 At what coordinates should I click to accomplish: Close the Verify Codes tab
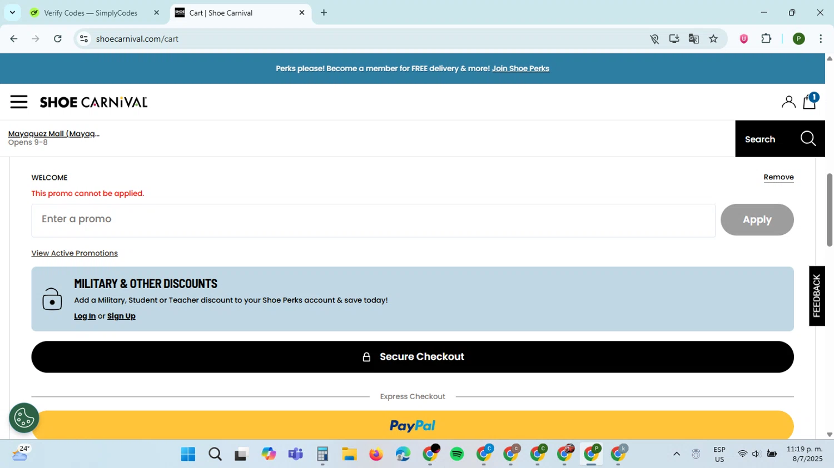[x=157, y=13]
